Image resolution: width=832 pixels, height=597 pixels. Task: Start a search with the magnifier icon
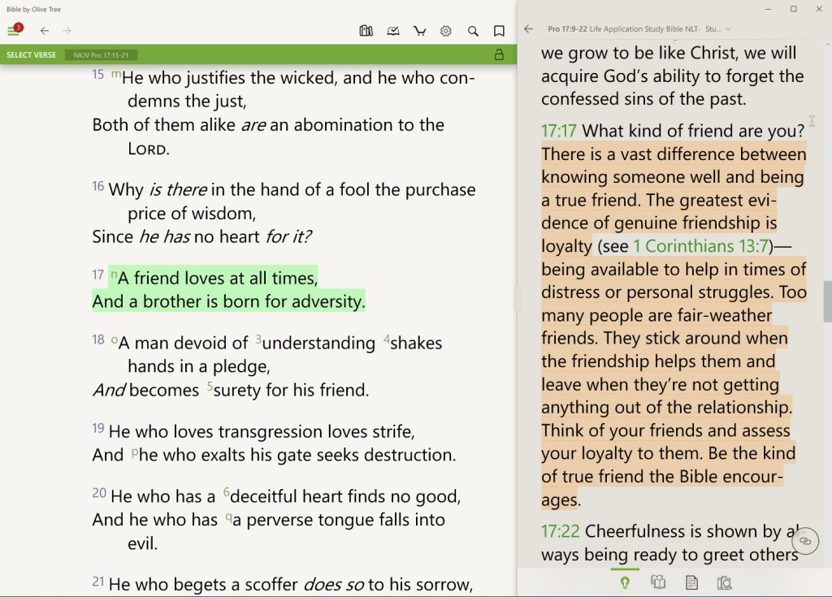coord(473,31)
